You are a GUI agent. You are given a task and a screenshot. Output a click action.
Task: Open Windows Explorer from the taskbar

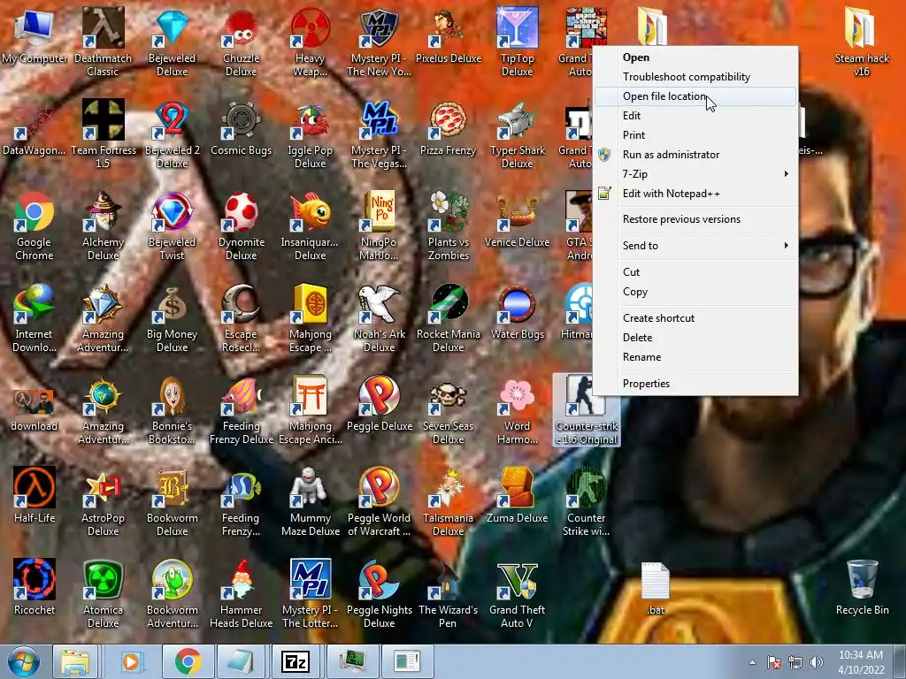click(x=76, y=661)
